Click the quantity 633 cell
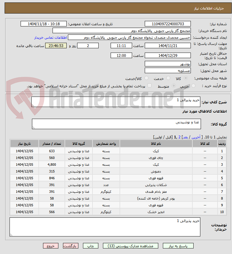This screenshot has height=254, width=232. [52, 151]
